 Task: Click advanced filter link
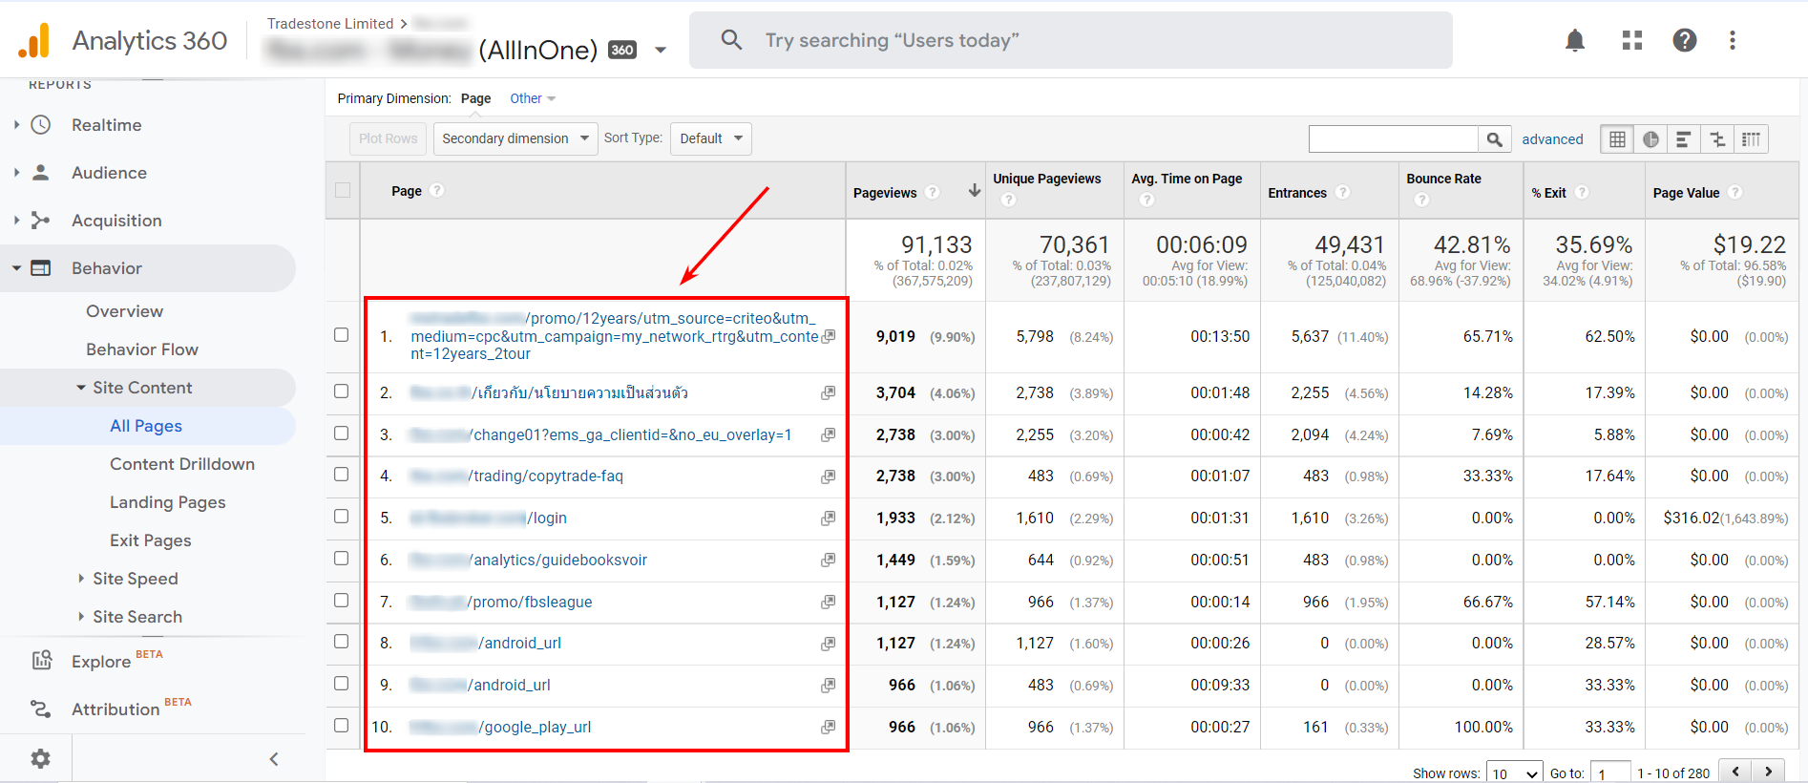(x=1552, y=139)
